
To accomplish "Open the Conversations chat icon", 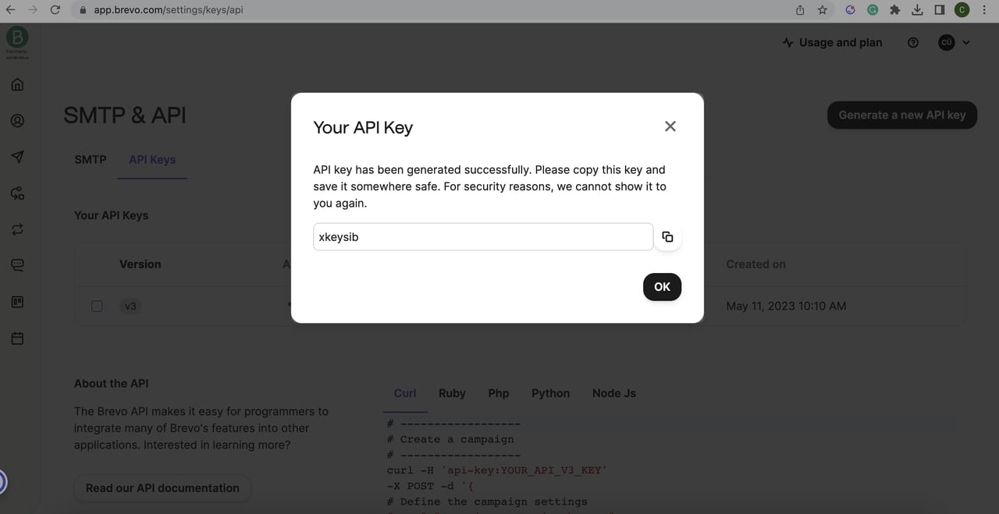I will click(x=17, y=264).
